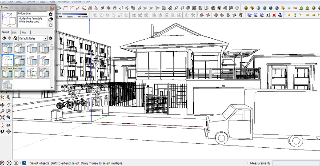Click the Noon label under shadow slider
320x166 pixels.
(x=70, y=17)
